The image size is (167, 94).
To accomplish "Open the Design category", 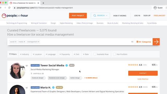I will [x=53, y=23].
